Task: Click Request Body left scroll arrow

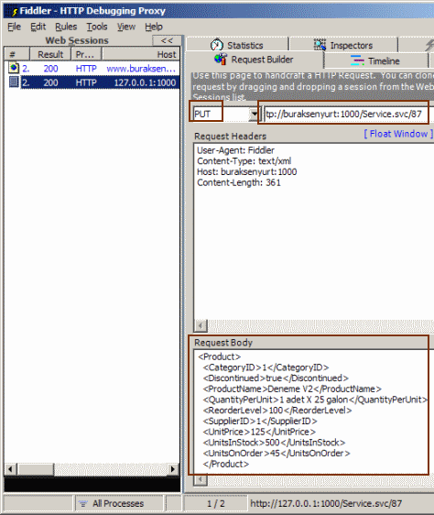Action: point(201,480)
